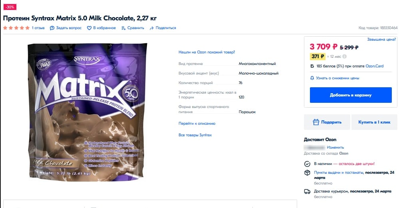Click the speech bubble icon to ask question
Screen dimensions: 399x208
coord(52,28)
